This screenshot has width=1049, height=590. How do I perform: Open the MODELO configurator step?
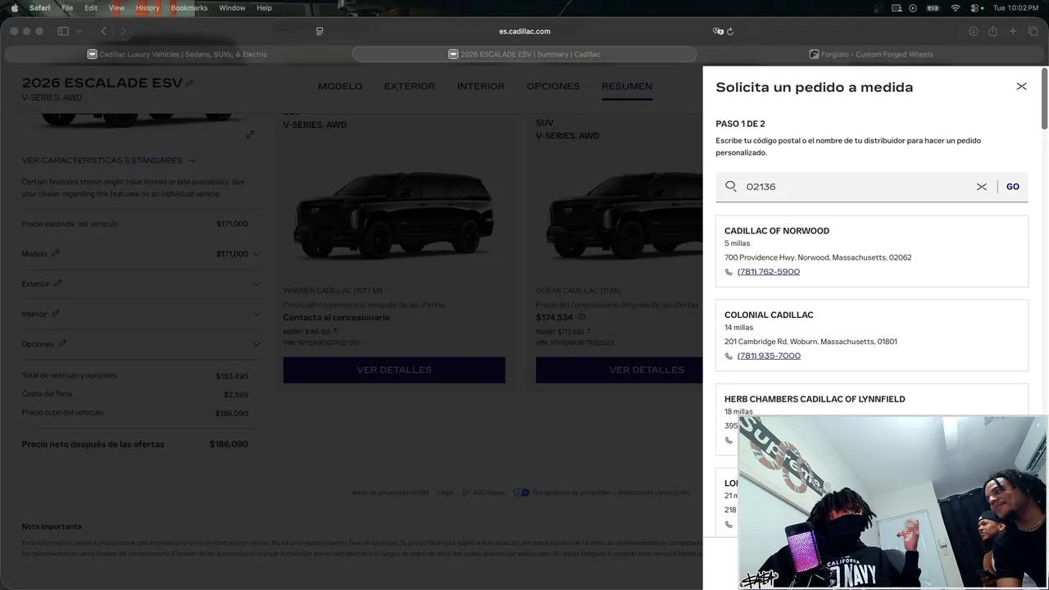coord(340,86)
